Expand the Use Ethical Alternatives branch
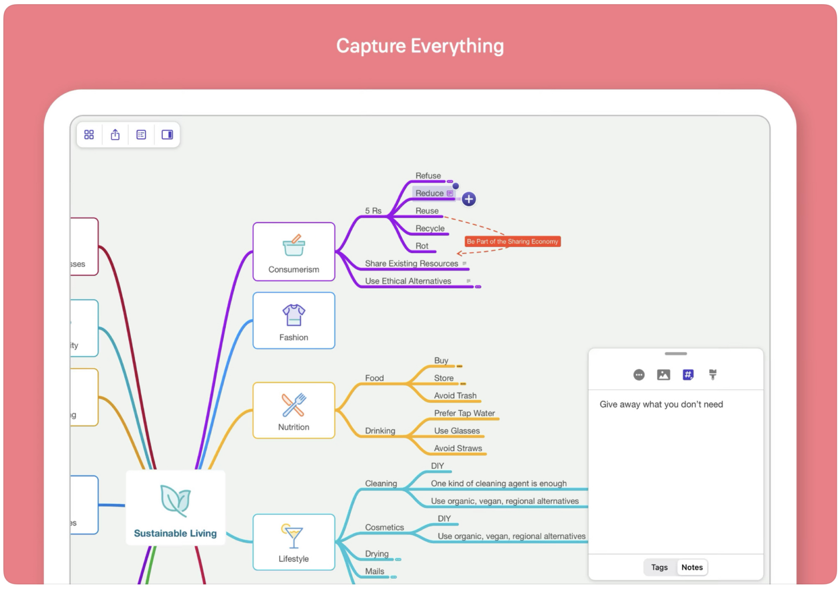The height and width of the screenshot is (589, 840). point(478,287)
